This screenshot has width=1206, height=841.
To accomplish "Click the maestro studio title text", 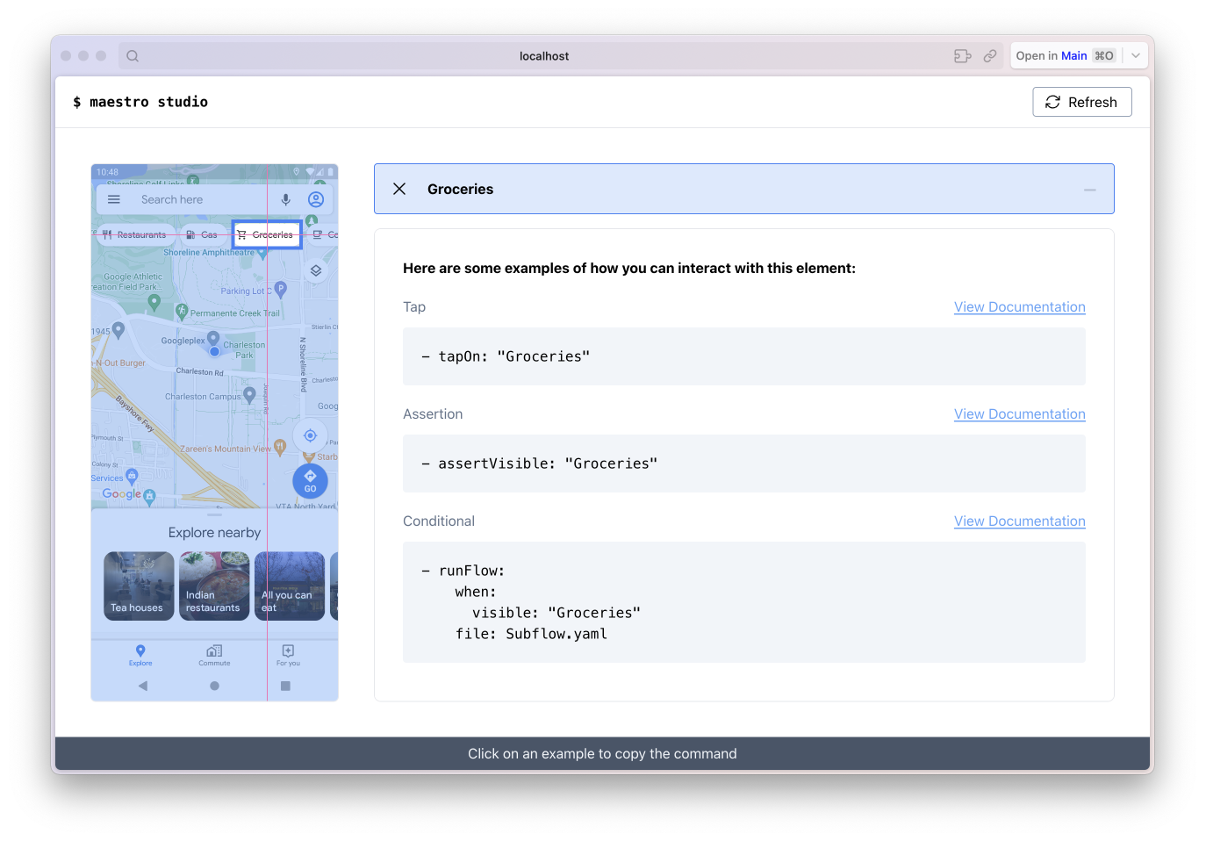I will pyautogui.click(x=140, y=102).
